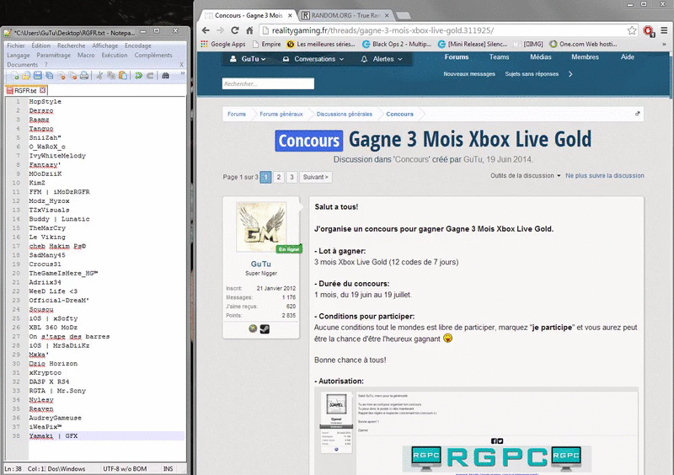The width and height of the screenshot is (674, 475).
Task: Click the Close All icon in Notepad++ toolbar
Action: pos(72,76)
